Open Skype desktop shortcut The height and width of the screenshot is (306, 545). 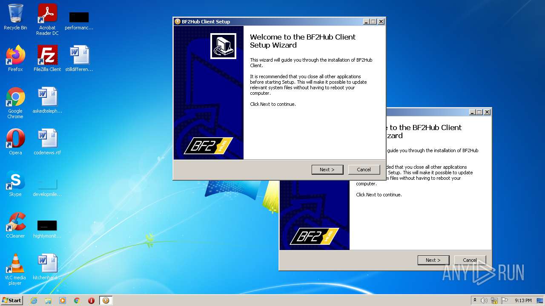[15, 184]
